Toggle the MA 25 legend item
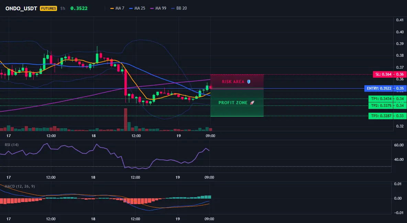Image resolution: width=407 pixels, height=223 pixels. pyautogui.click(x=137, y=8)
